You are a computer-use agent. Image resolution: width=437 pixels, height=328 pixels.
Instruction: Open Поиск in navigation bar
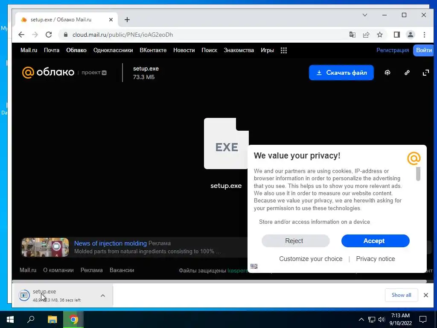coord(209,50)
